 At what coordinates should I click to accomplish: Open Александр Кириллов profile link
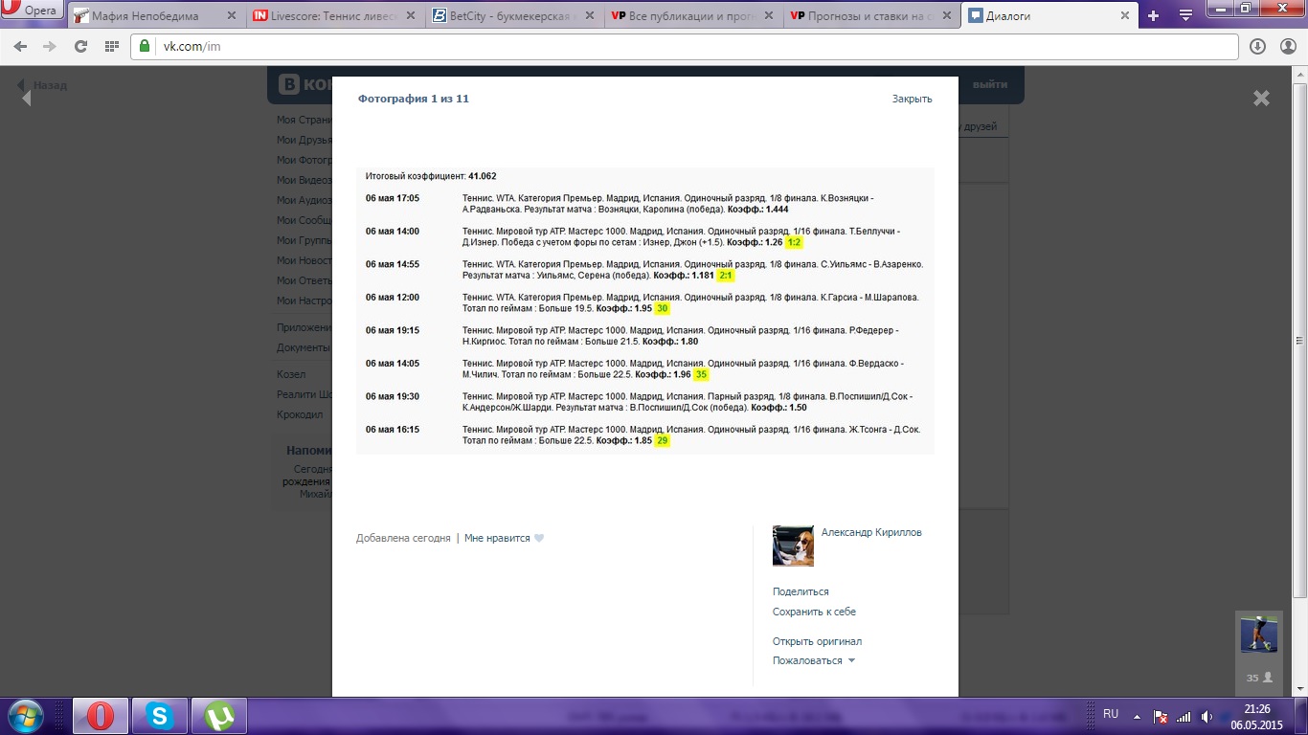[x=871, y=532]
